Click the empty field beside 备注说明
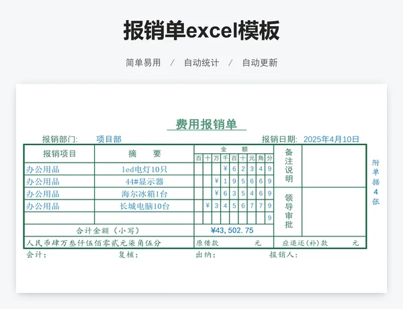 [334, 166]
